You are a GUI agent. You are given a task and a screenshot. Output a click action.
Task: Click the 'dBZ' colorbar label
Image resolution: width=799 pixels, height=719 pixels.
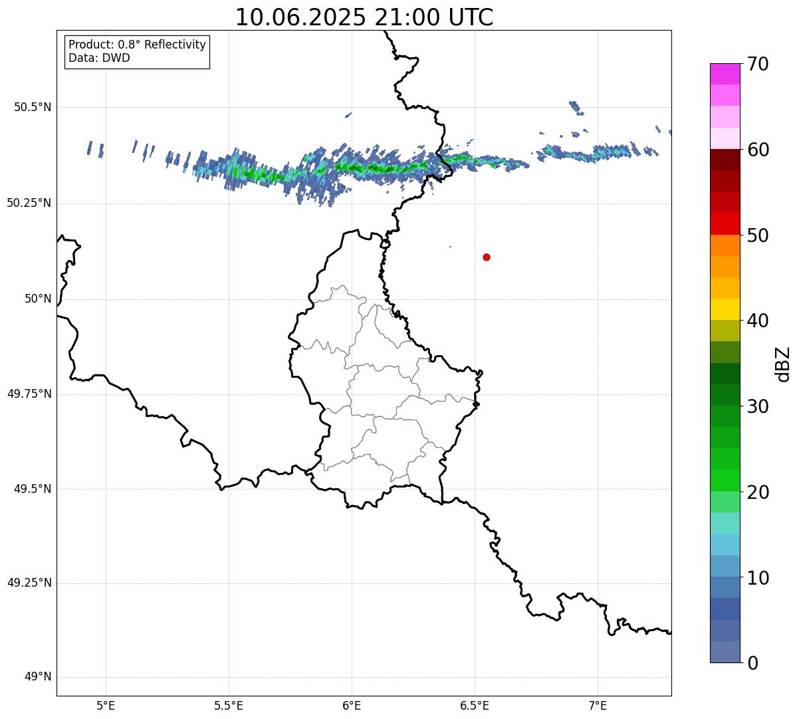(x=784, y=364)
